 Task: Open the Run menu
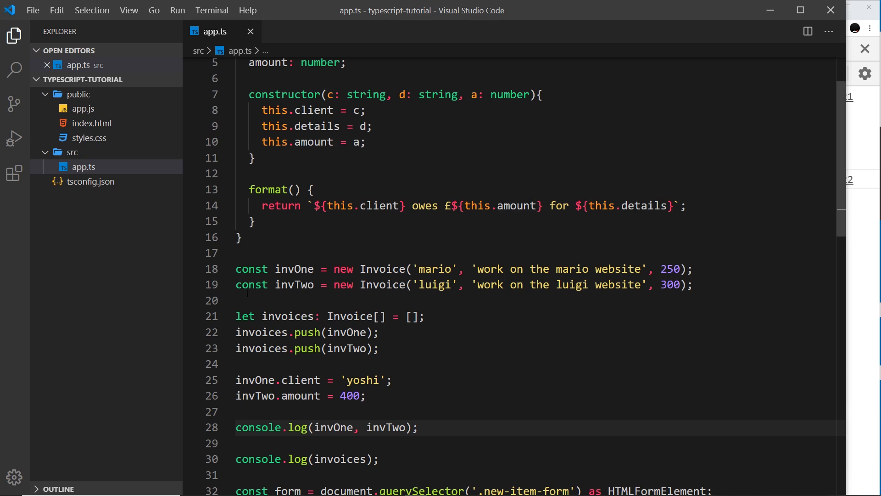[178, 10]
